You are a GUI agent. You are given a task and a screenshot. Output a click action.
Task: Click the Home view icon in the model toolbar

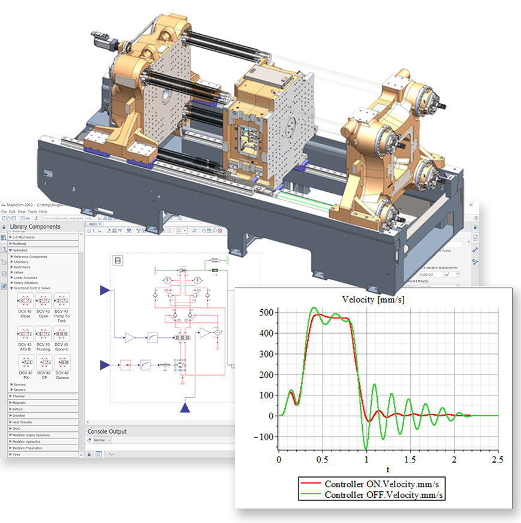point(90,231)
